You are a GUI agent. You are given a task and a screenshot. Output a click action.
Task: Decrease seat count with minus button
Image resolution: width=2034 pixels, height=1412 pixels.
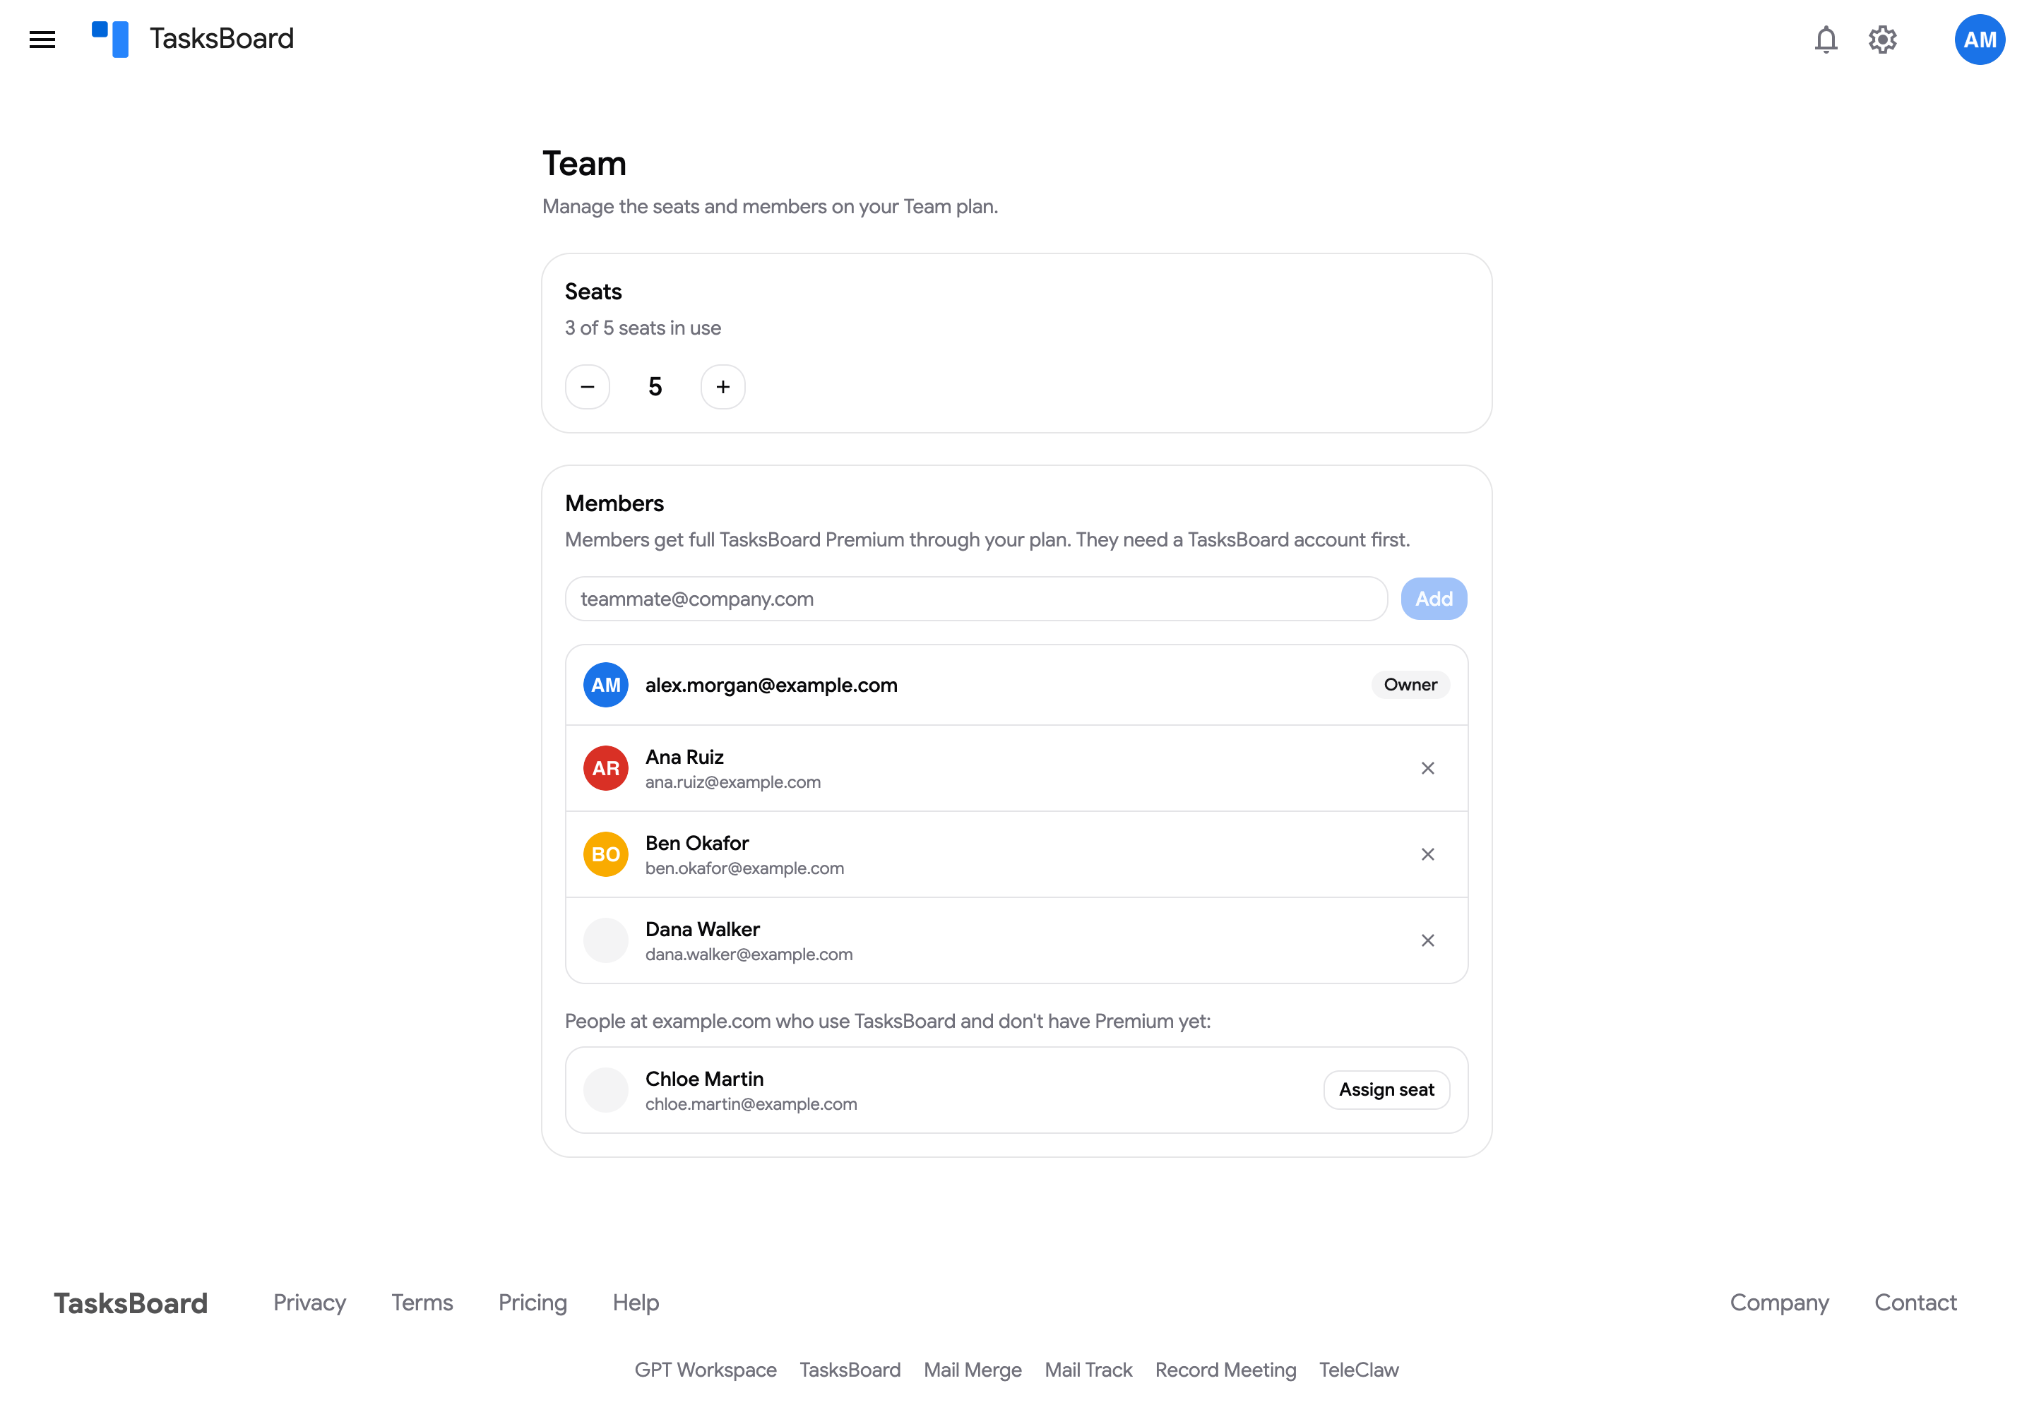tap(588, 387)
